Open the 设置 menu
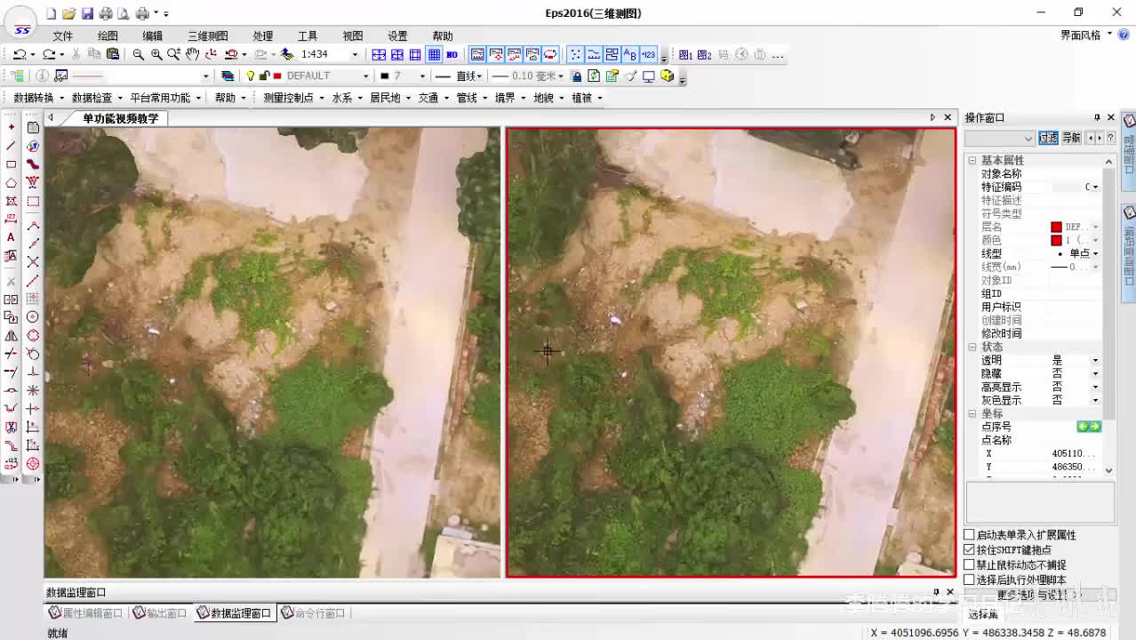 pos(397,36)
